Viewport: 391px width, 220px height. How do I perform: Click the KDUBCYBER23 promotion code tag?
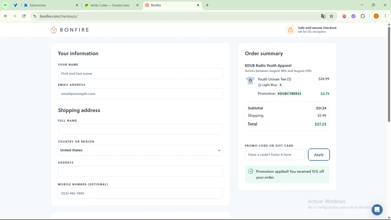pyautogui.click(x=289, y=94)
